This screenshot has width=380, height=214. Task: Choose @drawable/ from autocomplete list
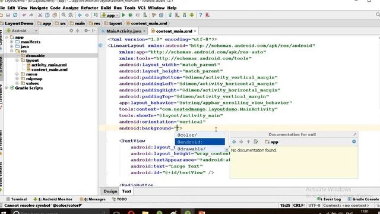(x=200, y=149)
